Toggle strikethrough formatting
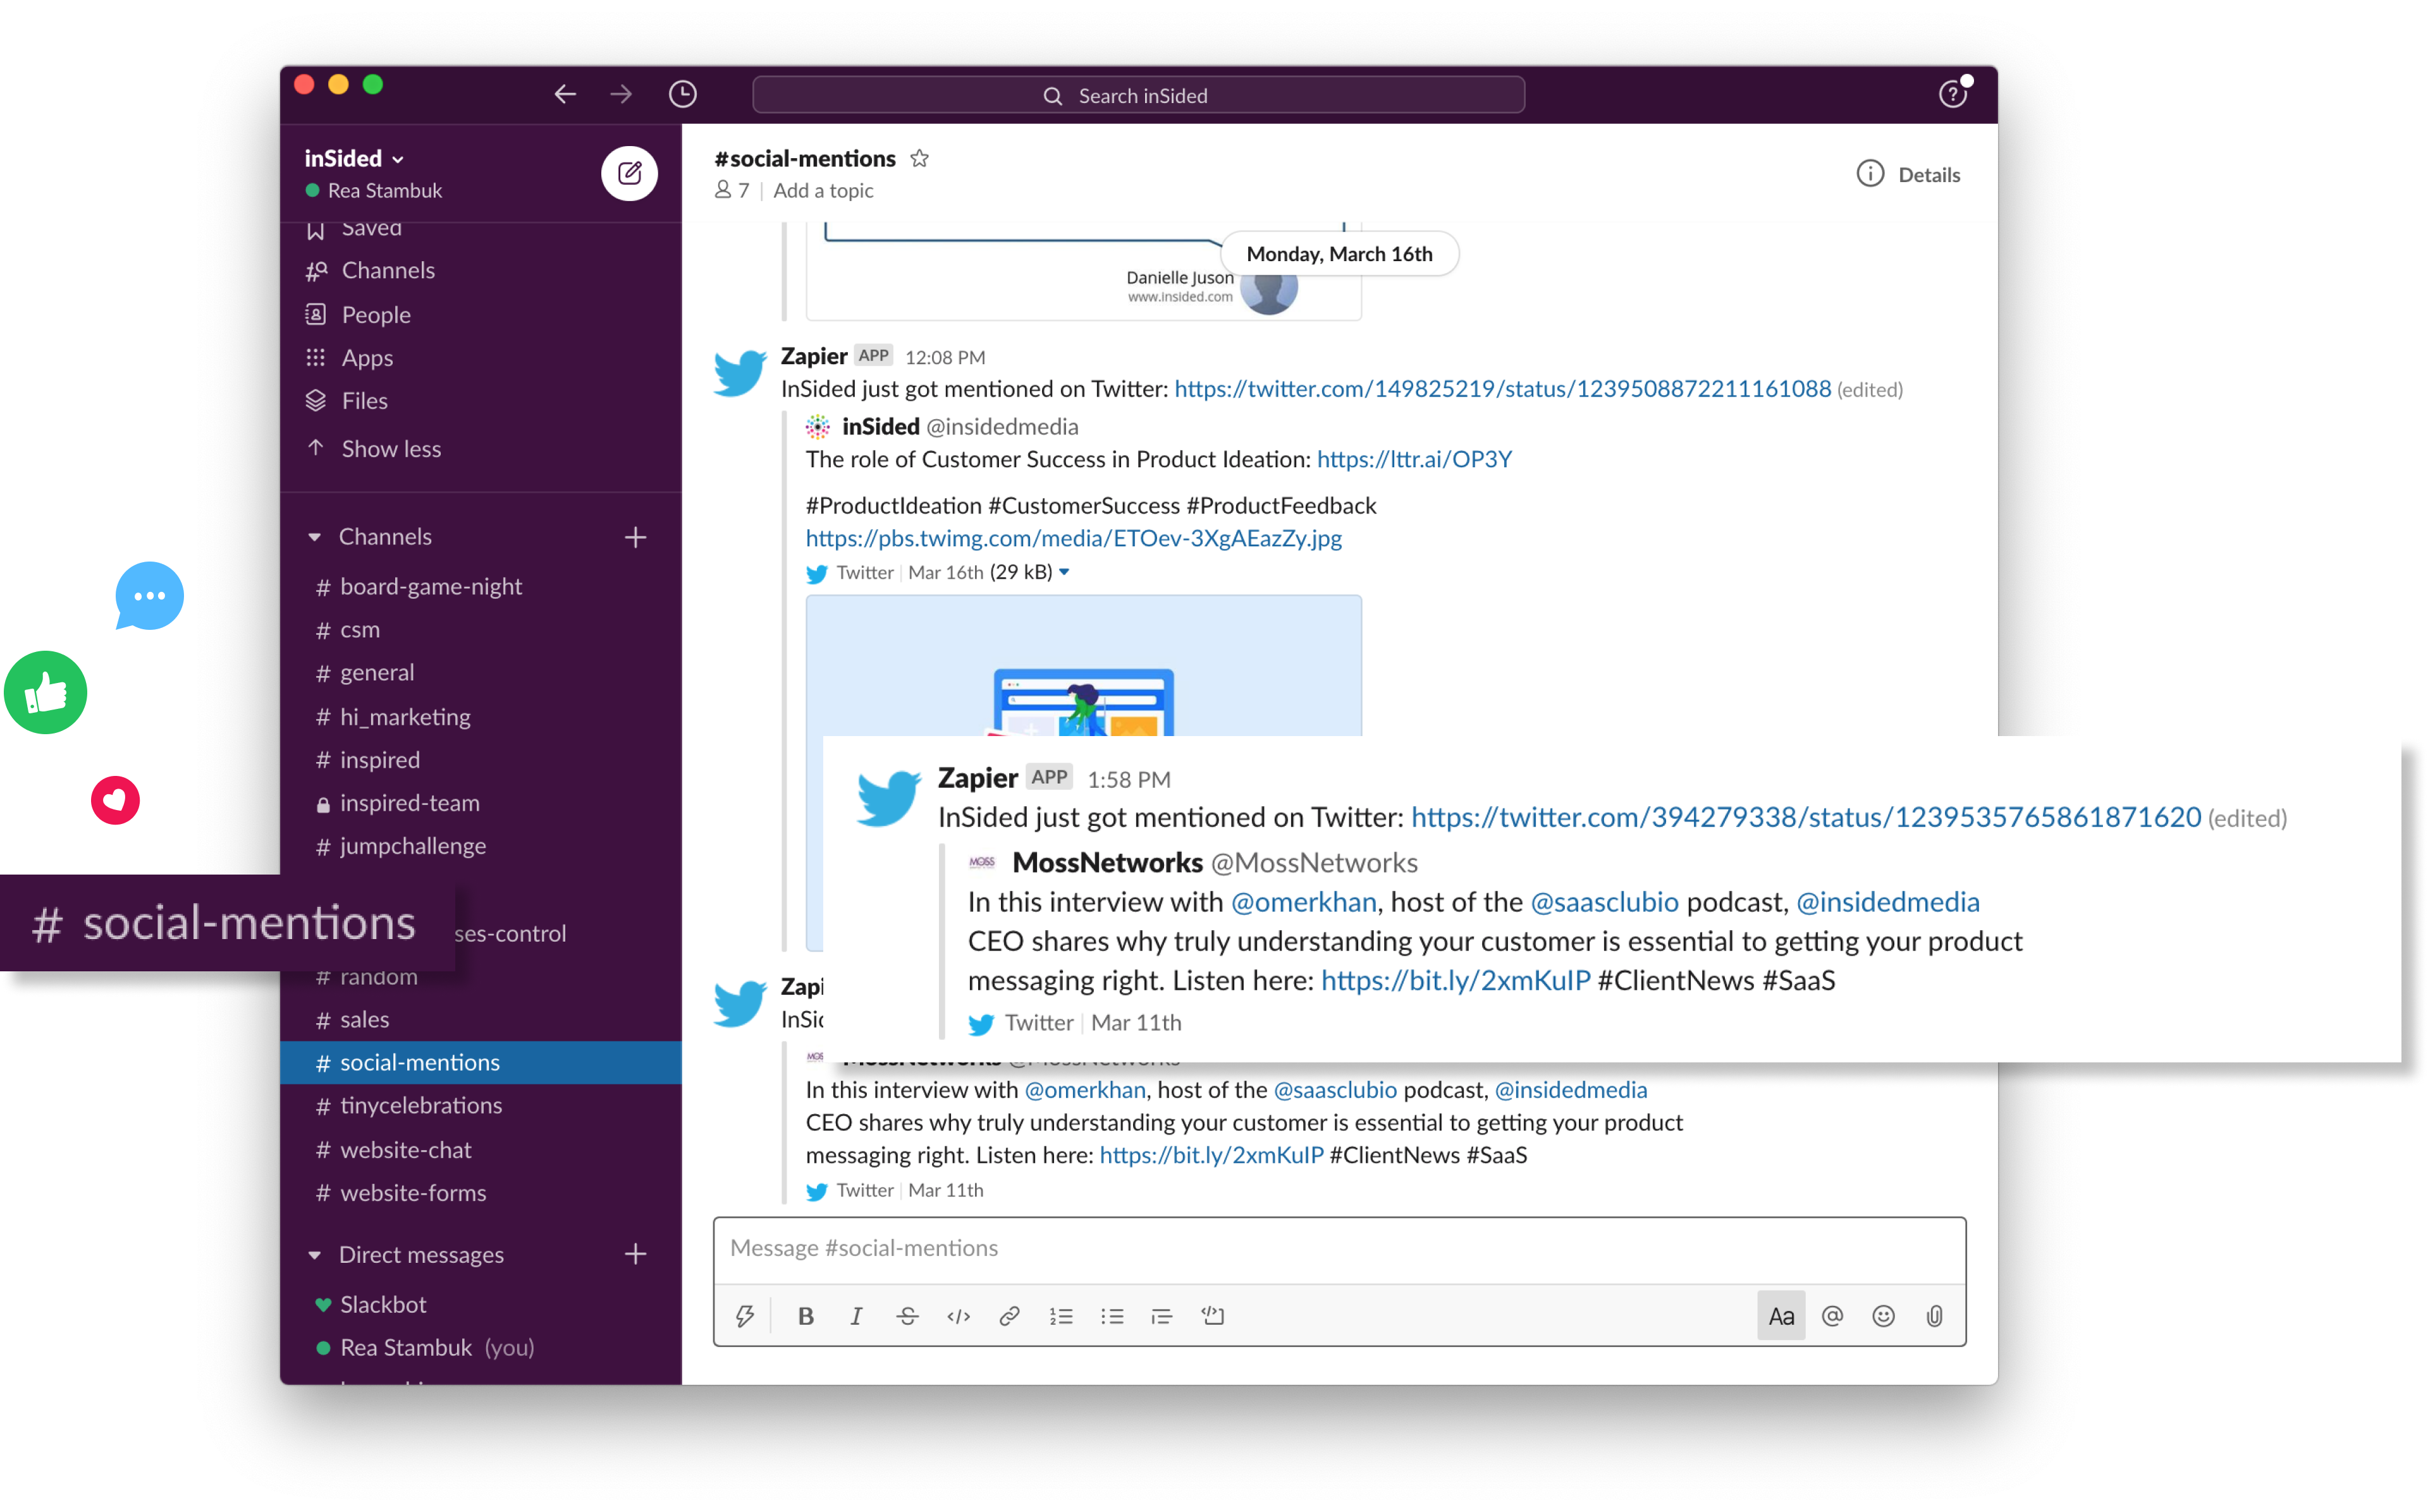The image size is (2428, 1512). click(x=907, y=1316)
